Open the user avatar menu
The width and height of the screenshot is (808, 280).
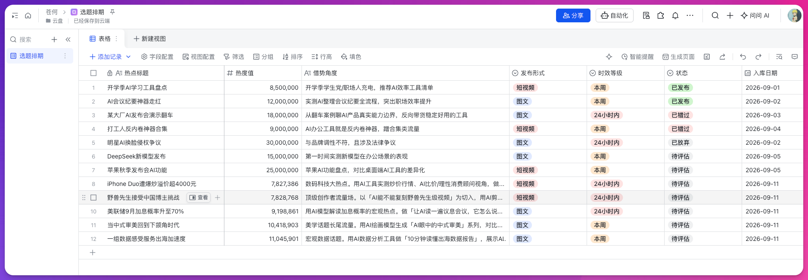pyautogui.click(x=794, y=15)
